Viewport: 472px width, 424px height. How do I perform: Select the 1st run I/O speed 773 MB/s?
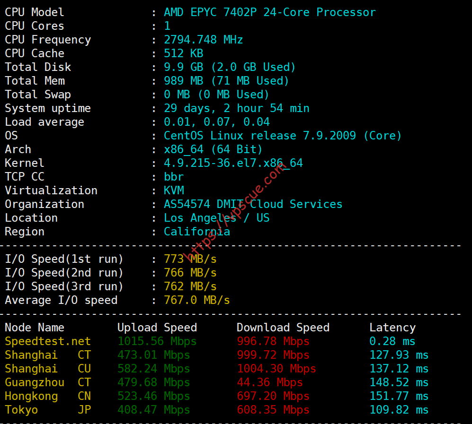(190, 259)
